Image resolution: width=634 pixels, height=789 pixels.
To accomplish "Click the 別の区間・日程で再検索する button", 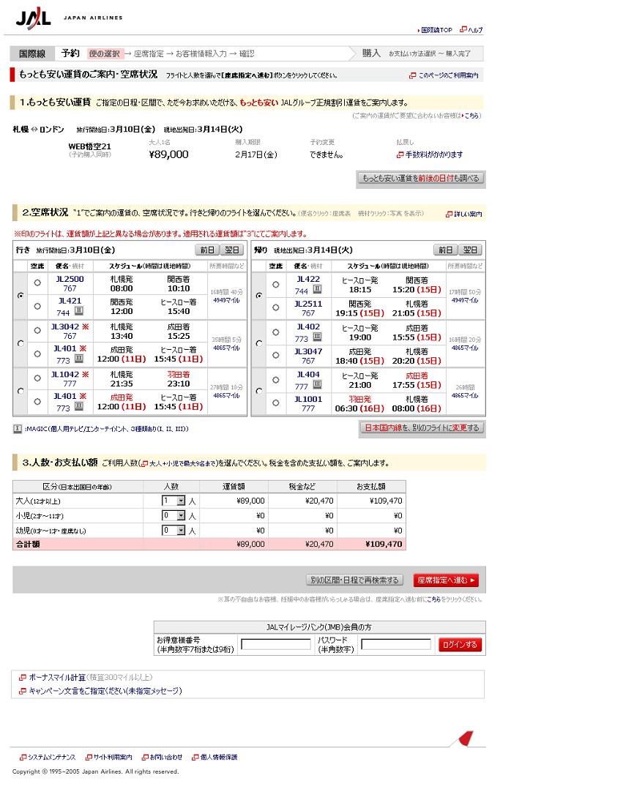I will tap(355, 580).
